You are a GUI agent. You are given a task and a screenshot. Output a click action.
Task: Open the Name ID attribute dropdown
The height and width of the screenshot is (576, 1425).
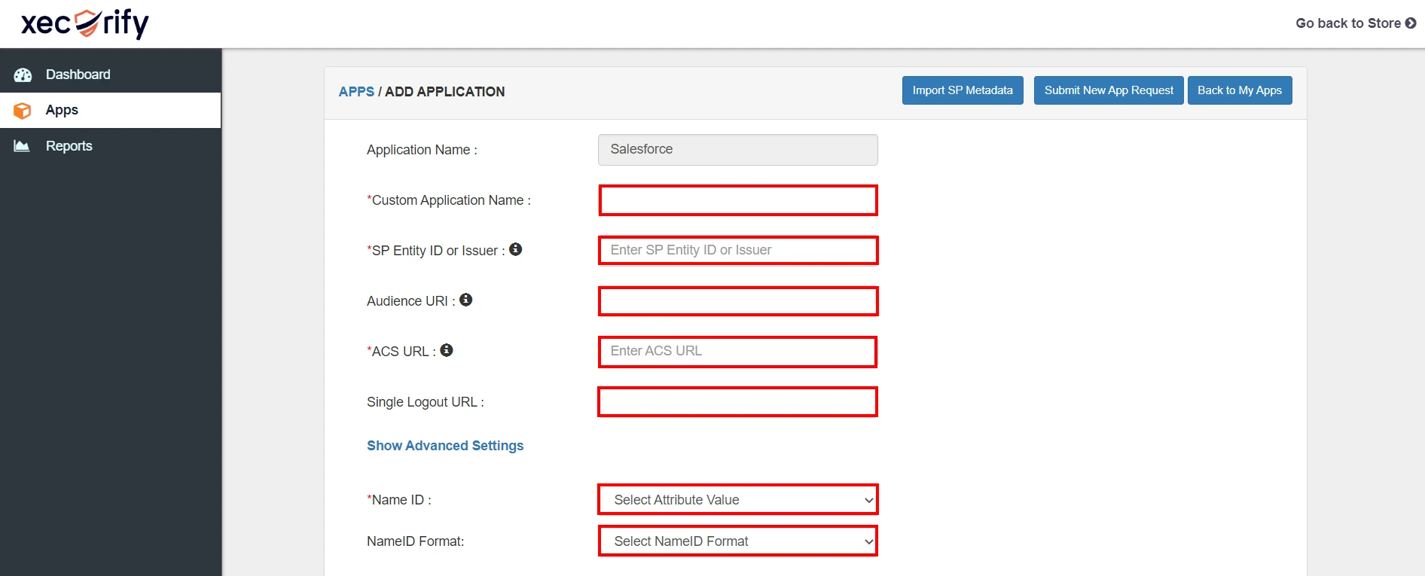click(x=738, y=500)
